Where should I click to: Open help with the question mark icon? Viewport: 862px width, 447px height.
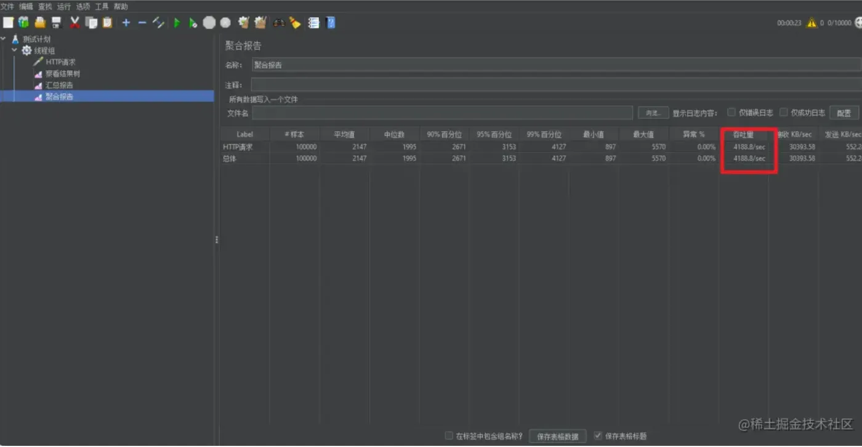[x=331, y=23]
